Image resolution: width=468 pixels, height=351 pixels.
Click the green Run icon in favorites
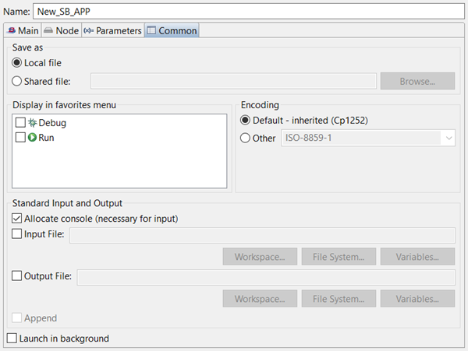pyautogui.click(x=32, y=138)
